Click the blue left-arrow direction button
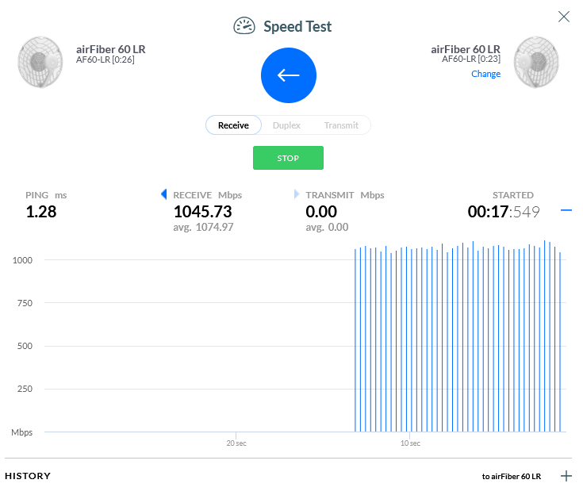Image resolution: width=583 pixels, height=495 pixels. pyautogui.click(x=289, y=75)
